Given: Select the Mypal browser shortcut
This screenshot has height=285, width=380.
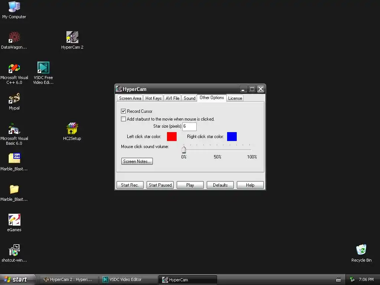Looking at the screenshot, I should point(14,101).
